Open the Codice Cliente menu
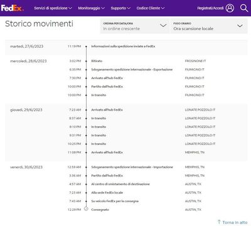 151,8
